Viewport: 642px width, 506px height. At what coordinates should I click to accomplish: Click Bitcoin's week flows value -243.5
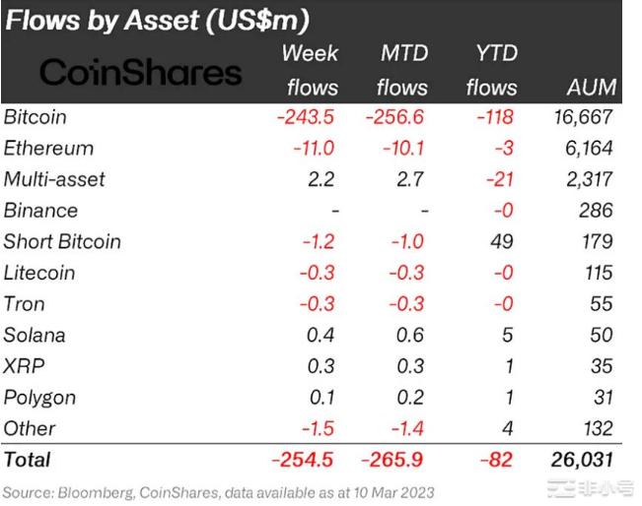click(x=305, y=117)
